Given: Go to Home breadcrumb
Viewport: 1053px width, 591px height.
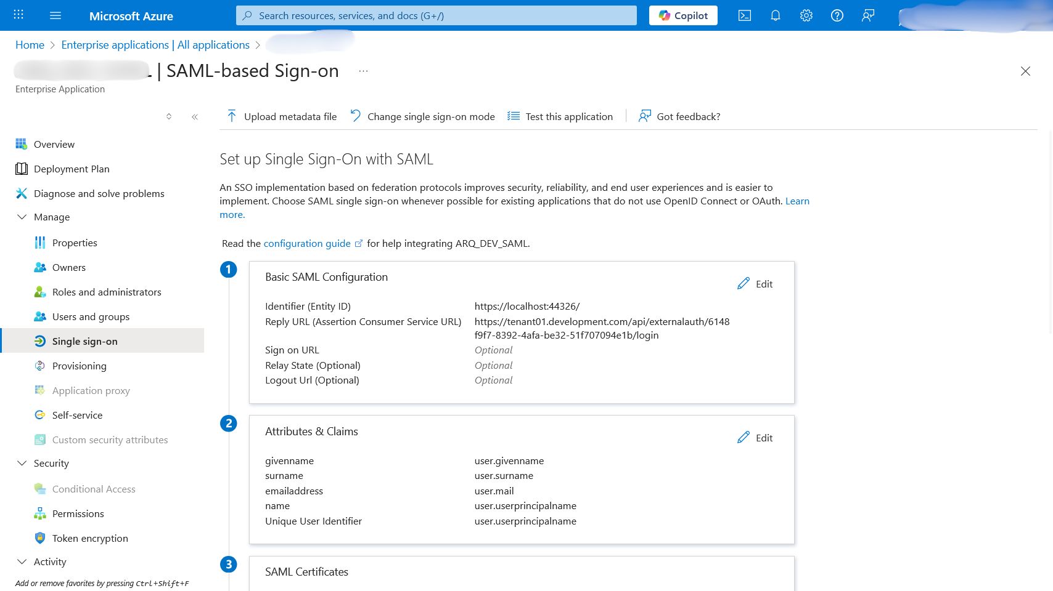Looking at the screenshot, I should click(30, 45).
